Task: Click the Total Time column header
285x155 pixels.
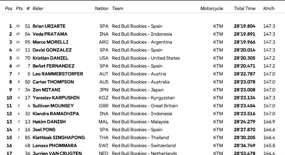Action: (x=244, y=9)
